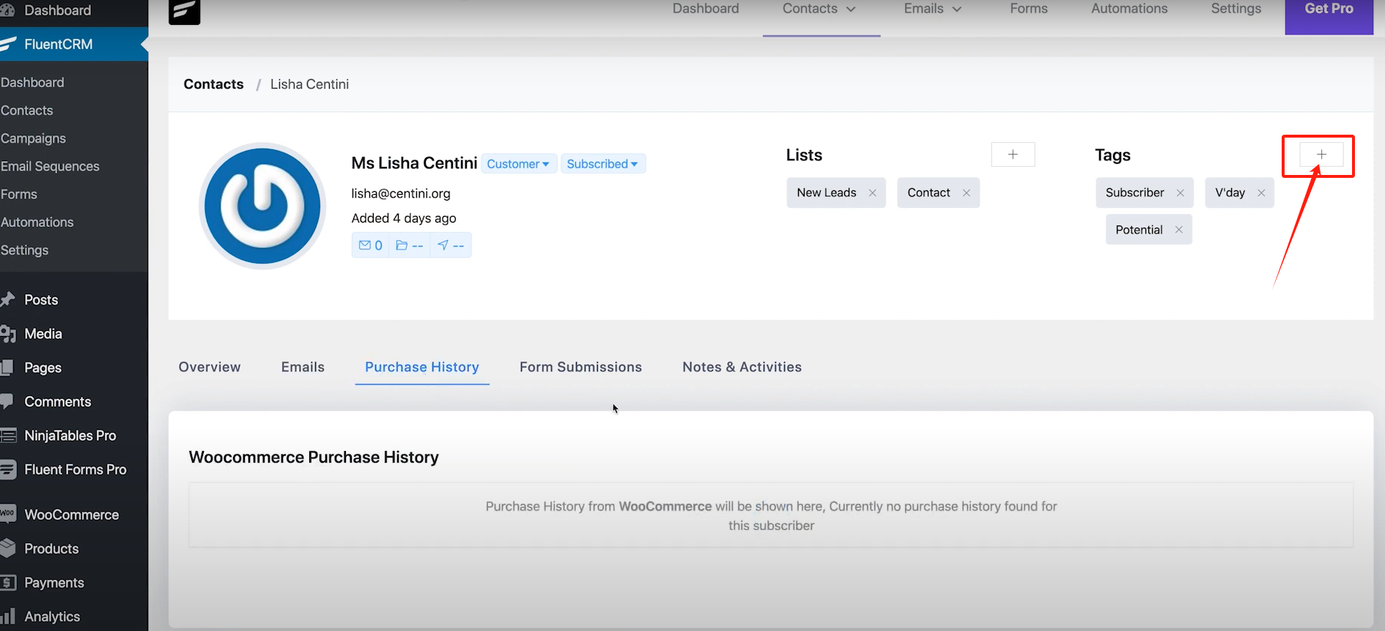This screenshot has height=631, width=1385.
Task: Click the Get Pro button
Action: [x=1329, y=10]
